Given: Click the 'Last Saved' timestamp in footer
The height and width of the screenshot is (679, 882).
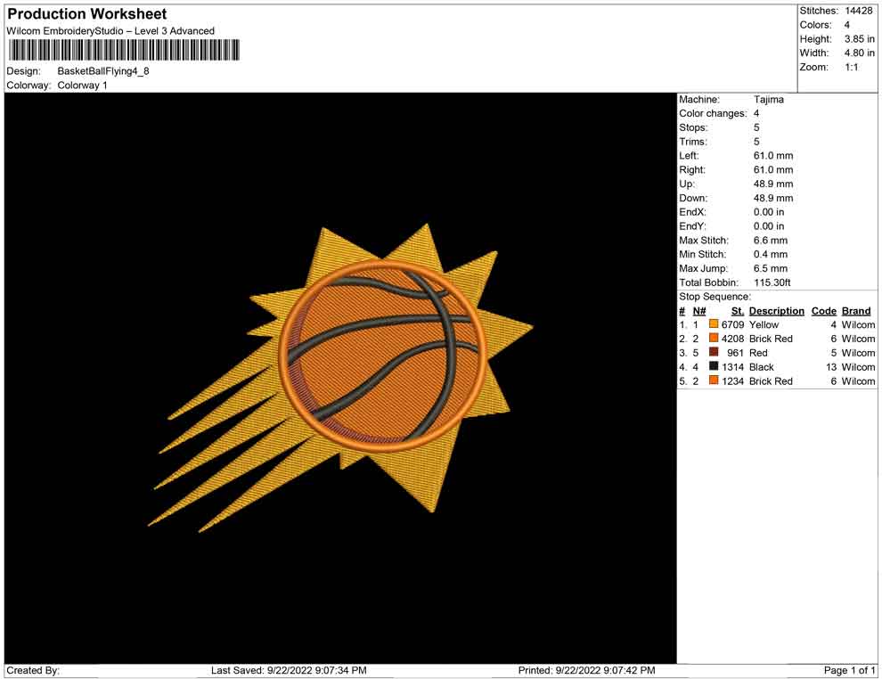Looking at the screenshot, I should coord(289,670).
